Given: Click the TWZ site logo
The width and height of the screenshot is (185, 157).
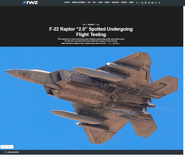Looking at the screenshot, I should 30,3.
